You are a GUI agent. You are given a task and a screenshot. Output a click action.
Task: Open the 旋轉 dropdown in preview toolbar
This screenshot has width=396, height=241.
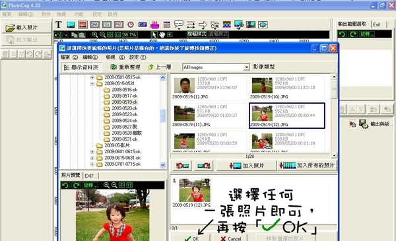90,186
